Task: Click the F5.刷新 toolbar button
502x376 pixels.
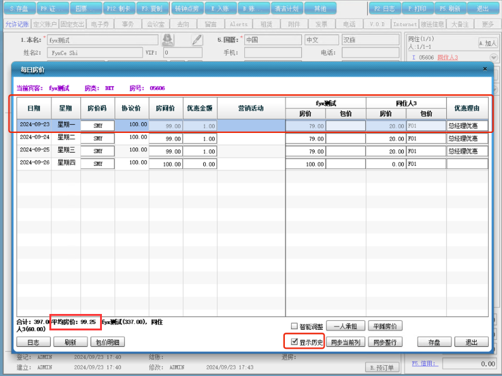Action: (x=450, y=8)
